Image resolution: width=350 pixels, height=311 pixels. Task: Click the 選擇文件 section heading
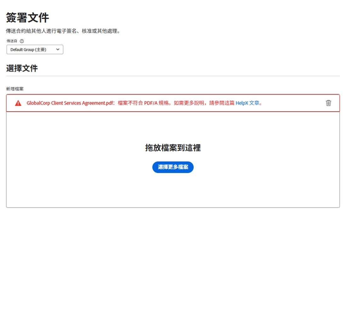22,68
